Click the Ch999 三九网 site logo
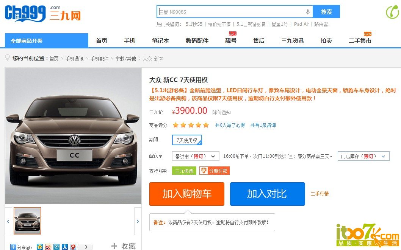 point(43,13)
